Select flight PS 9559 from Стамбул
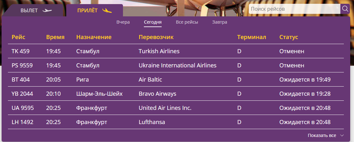Image resolution: width=354 pixels, height=142 pixels. click(22, 65)
